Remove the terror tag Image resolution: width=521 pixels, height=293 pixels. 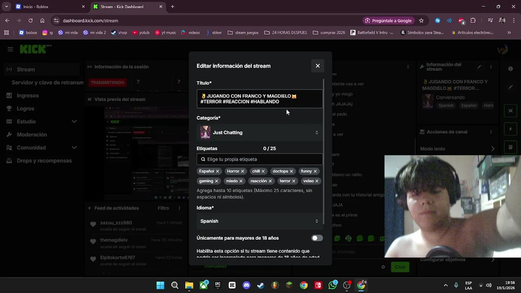(294, 181)
